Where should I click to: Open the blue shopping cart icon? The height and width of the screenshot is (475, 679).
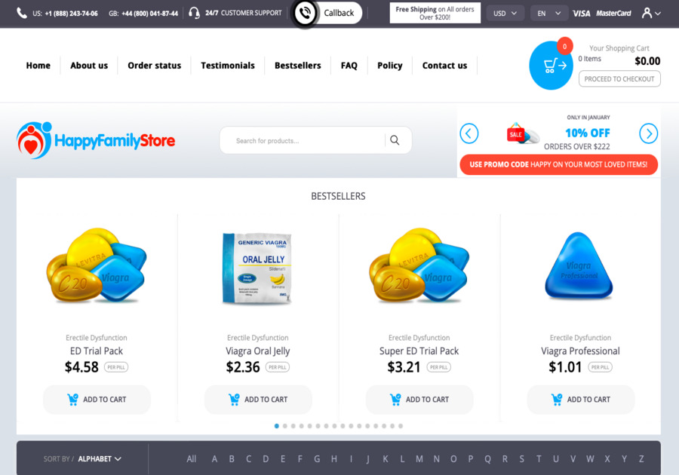click(x=551, y=66)
